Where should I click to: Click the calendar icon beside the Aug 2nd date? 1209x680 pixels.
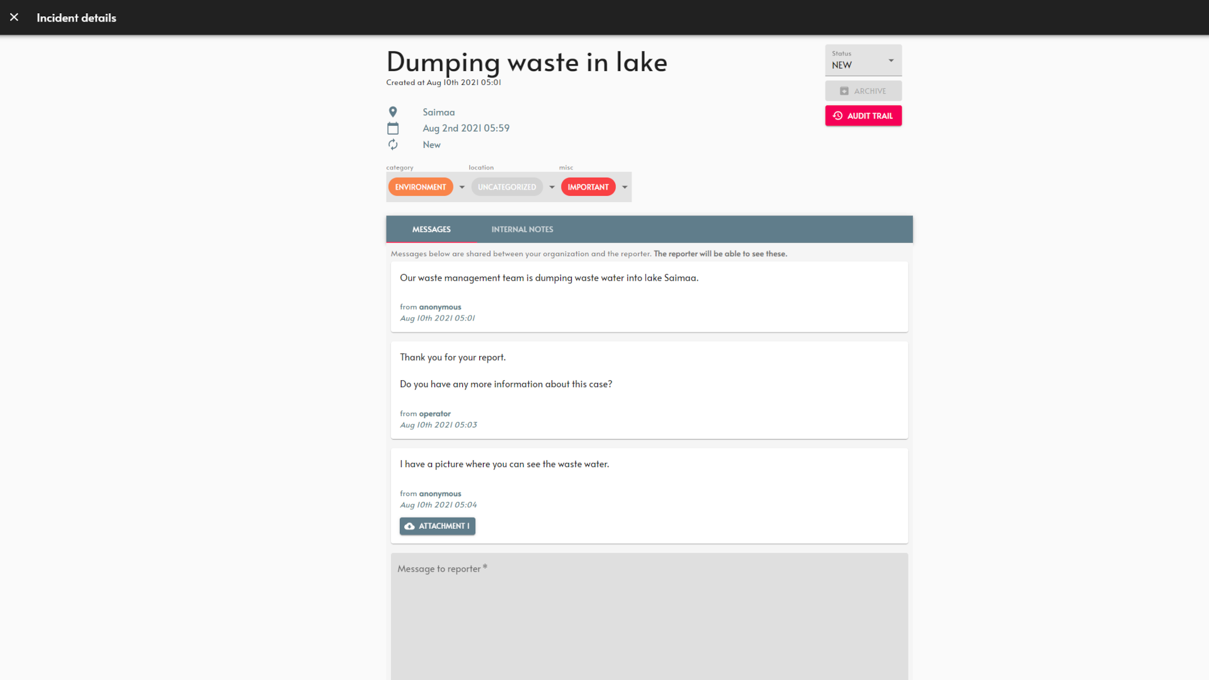393,128
